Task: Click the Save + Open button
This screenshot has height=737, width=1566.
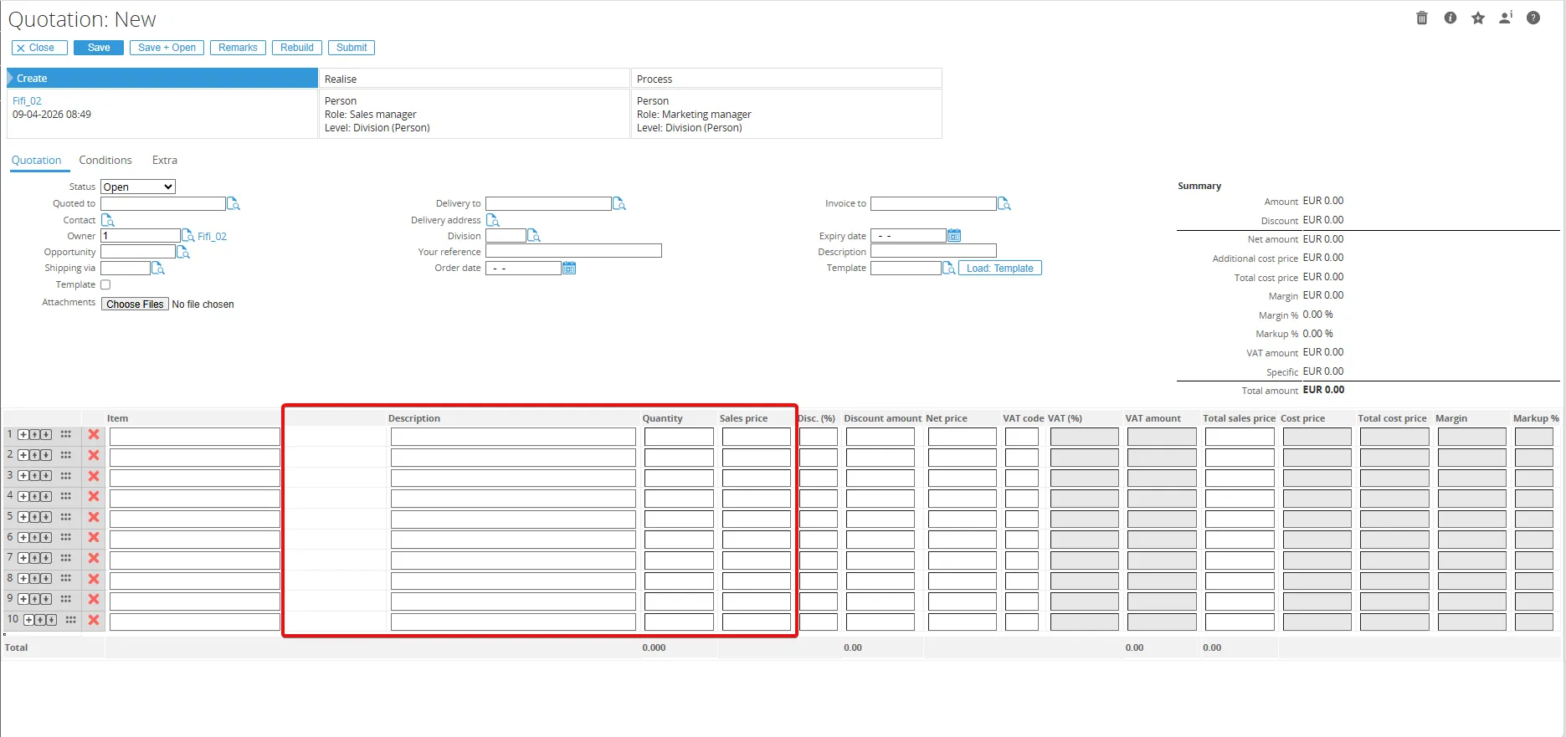Action: point(167,48)
